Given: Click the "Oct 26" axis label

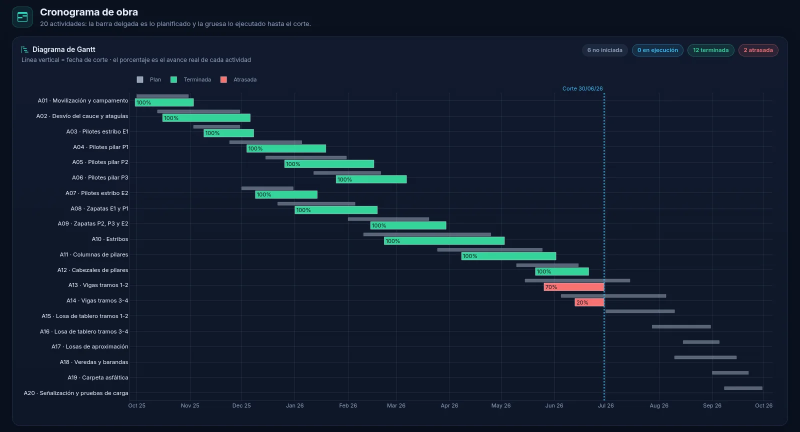Looking at the screenshot, I should click(763, 405).
